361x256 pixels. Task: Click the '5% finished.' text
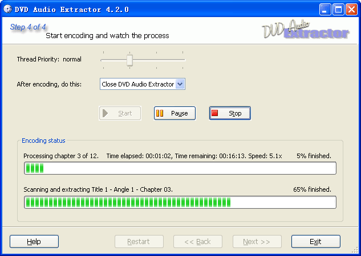click(x=314, y=156)
